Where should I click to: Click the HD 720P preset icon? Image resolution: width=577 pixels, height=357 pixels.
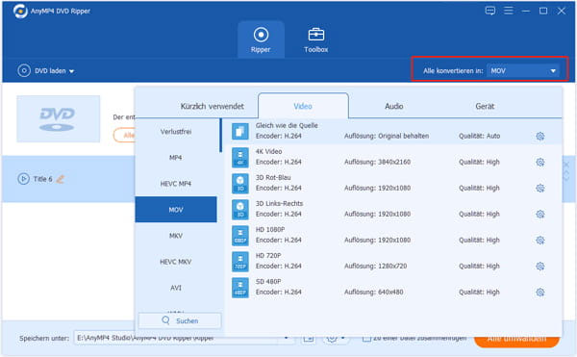[239, 262]
